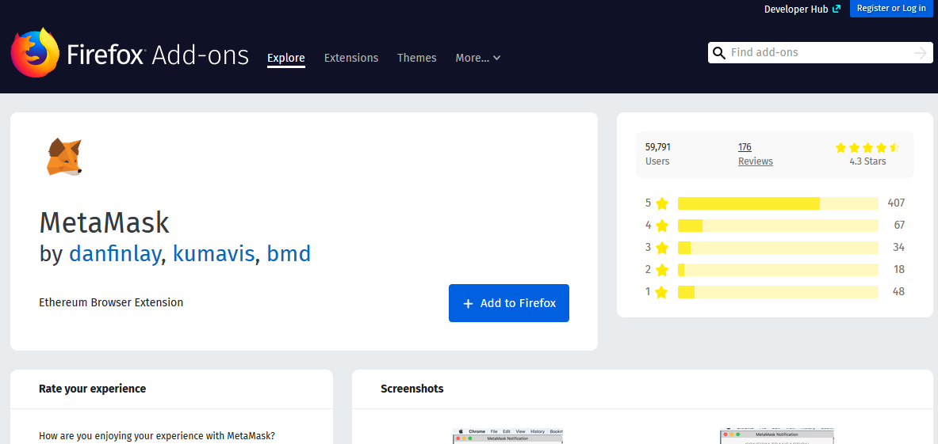The width and height of the screenshot is (938, 444).
Task: Open the Developer Hub link
Action: pos(802,9)
